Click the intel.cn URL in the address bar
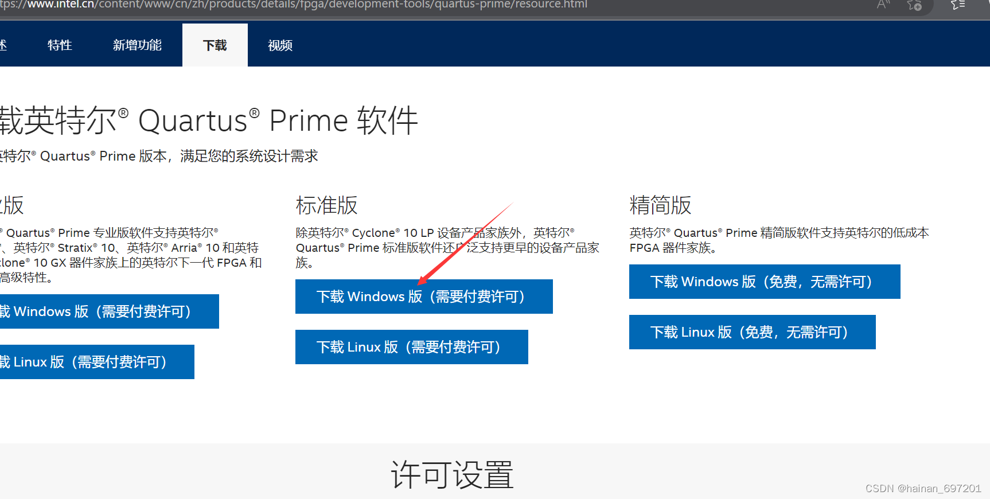990x499 pixels. coord(294,5)
